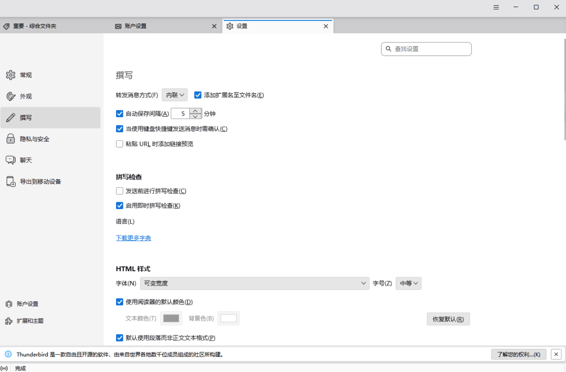
Task: Expand 字体 可变宽度 font dropdown
Action: pos(255,283)
